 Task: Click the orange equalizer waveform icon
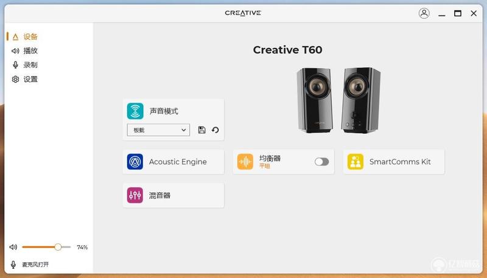click(x=245, y=162)
